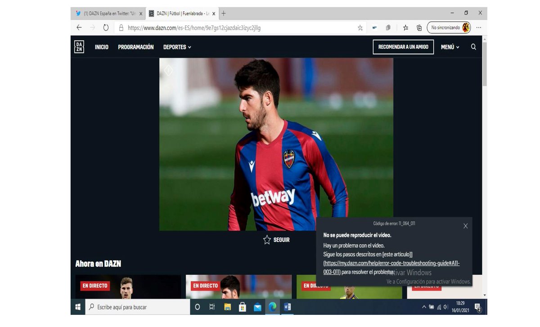Click the SEGUIR star button
This screenshot has height=327, width=540.
(x=276, y=240)
